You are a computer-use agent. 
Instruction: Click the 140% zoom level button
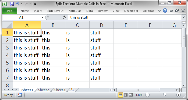[139, 95]
